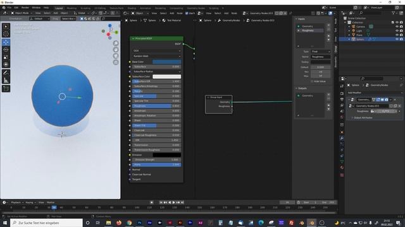Screen dimensions: 405x227
Task: Choose the Transform tool in viewport
Action: [6, 64]
